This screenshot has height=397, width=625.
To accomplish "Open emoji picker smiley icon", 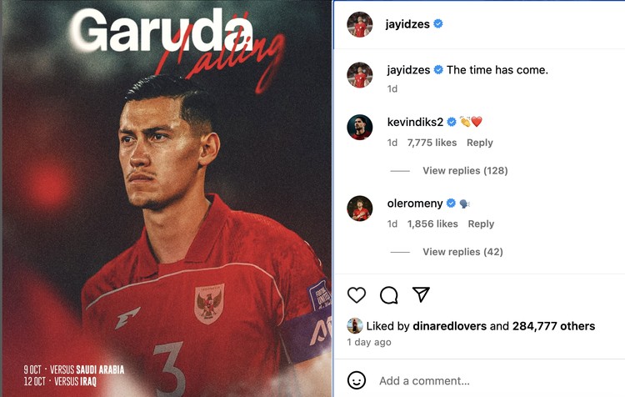I will click(x=357, y=380).
